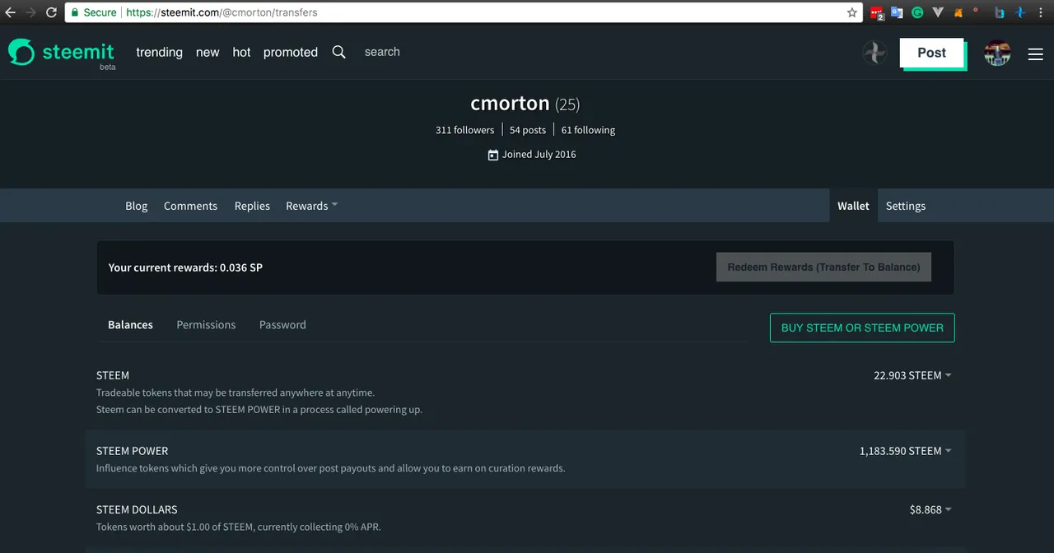Click the search magnifier icon
Image resolution: width=1054 pixels, height=553 pixels.
click(338, 52)
